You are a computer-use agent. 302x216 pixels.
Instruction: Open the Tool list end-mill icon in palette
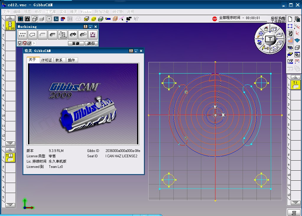(x=290, y=33)
